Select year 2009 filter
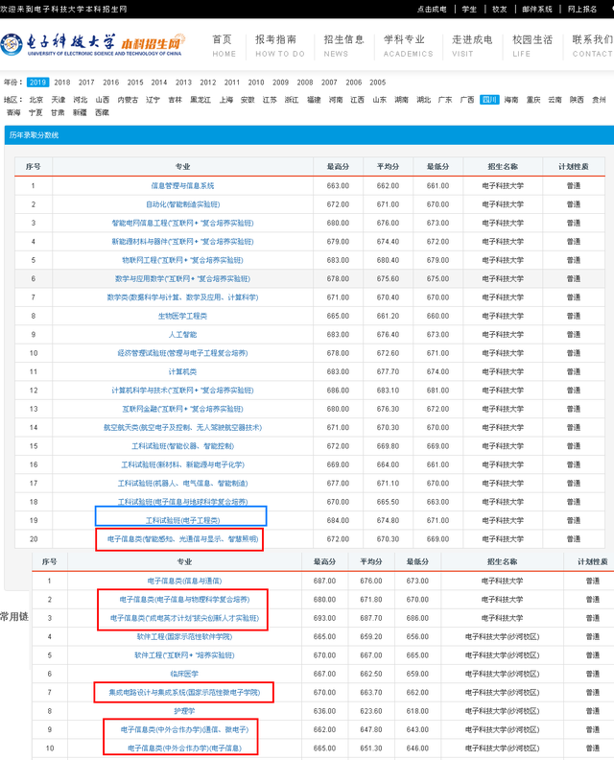Viewport: 614px width, 760px height. point(280,83)
